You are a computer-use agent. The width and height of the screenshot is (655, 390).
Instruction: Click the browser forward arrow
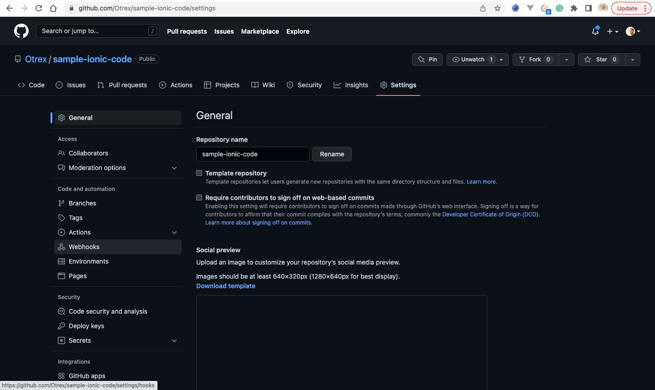click(x=24, y=8)
